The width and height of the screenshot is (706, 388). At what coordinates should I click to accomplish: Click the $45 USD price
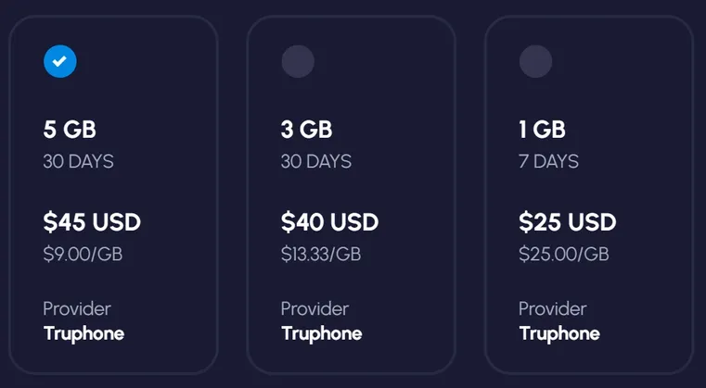click(x=92, y=222)
